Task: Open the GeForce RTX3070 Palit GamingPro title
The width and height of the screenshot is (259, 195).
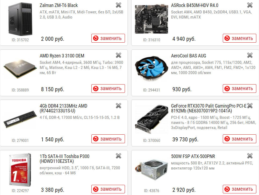Action: pos(209,108)
